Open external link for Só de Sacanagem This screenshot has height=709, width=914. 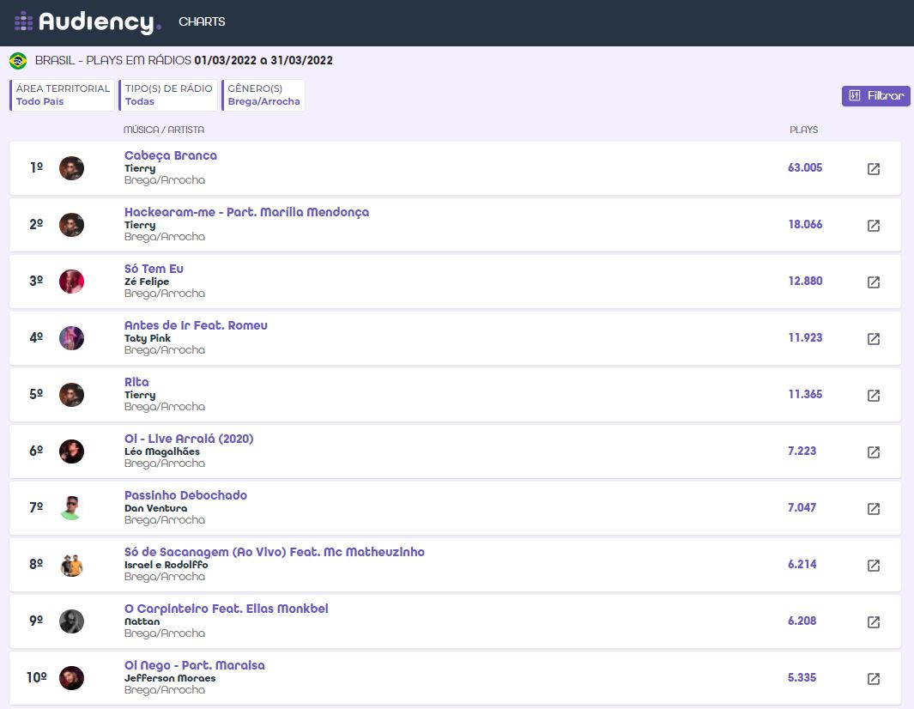[873, 565]
